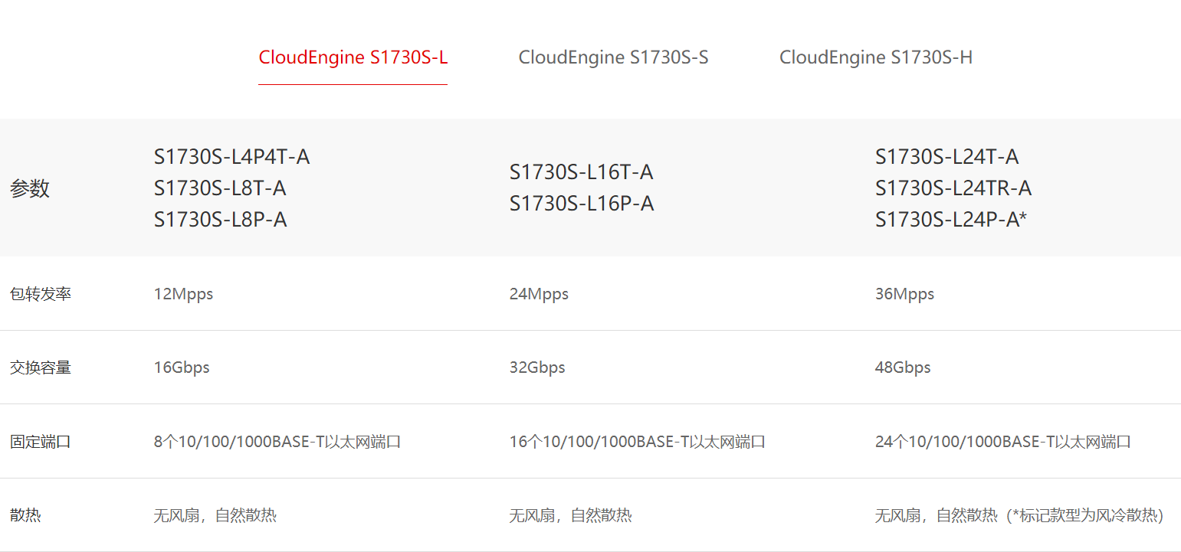1181x552 pixels.
Task: Click the 8个10/100/1000BASE-T port description
Action: (x=277, y=442)
